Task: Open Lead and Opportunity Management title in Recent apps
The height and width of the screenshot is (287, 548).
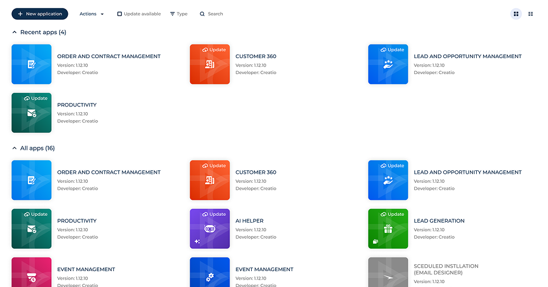Action: (x=467, y=56)
